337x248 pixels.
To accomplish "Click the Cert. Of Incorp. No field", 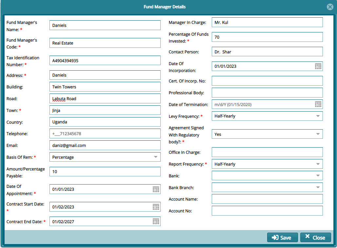I will [267, 81].
